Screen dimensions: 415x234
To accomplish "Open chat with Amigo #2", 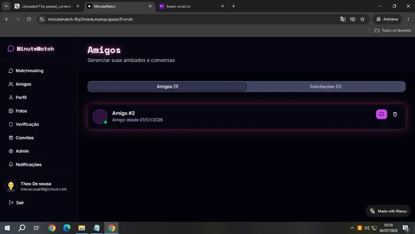I will pyautogui.click(x=381, y=114).
